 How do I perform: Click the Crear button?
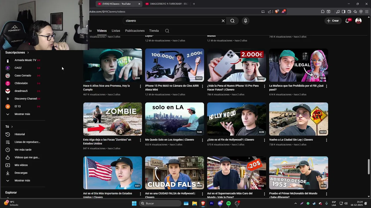[333, 21]
